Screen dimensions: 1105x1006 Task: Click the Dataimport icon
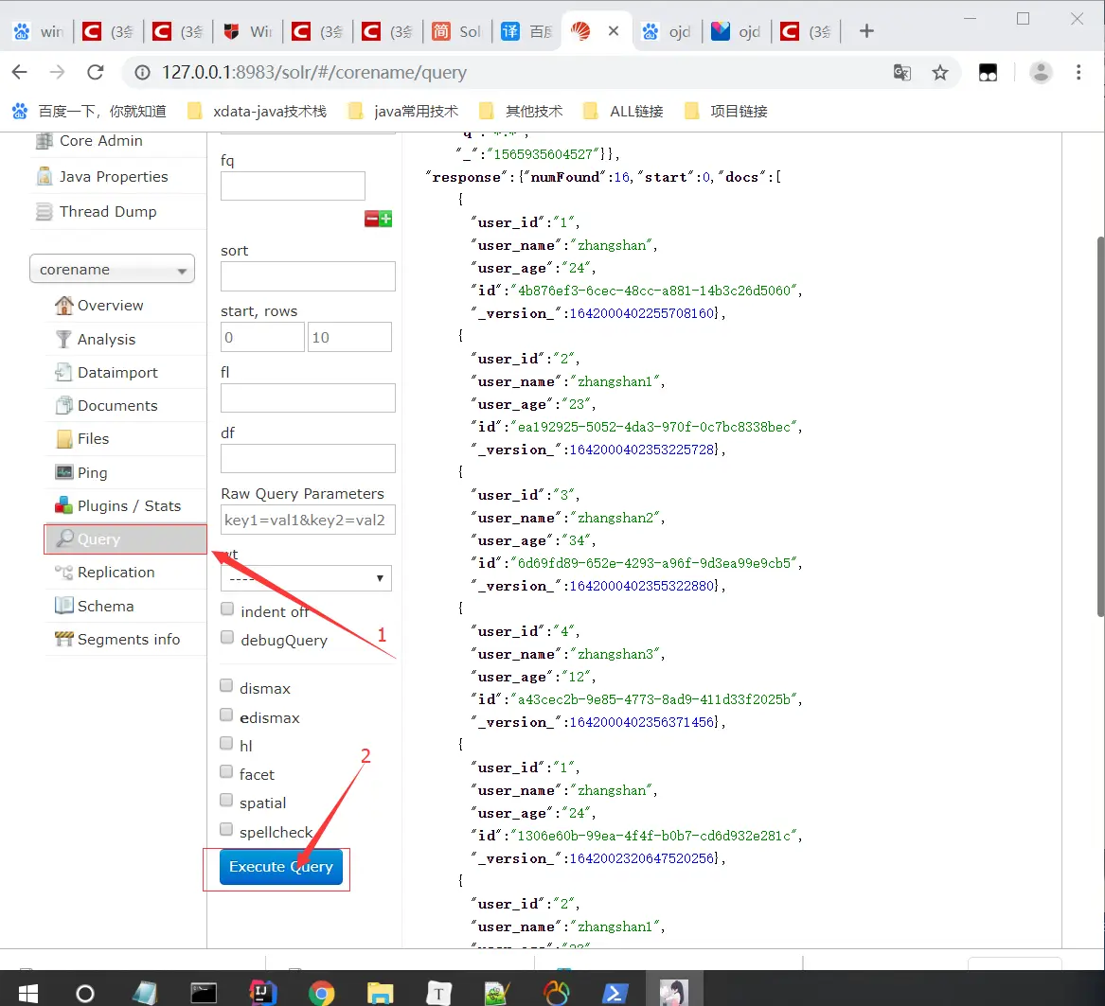pos(63,372)
